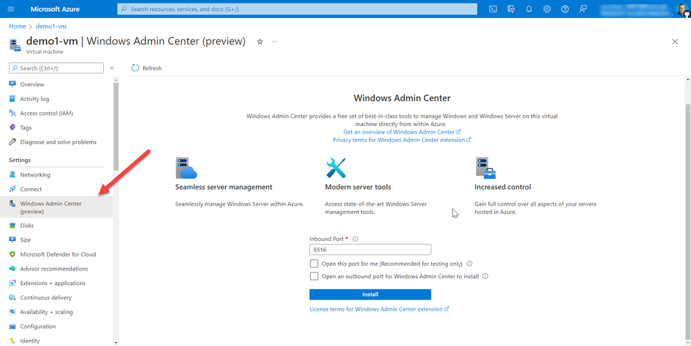Click info icon beside Open this port option

click(x=470, y=264)
